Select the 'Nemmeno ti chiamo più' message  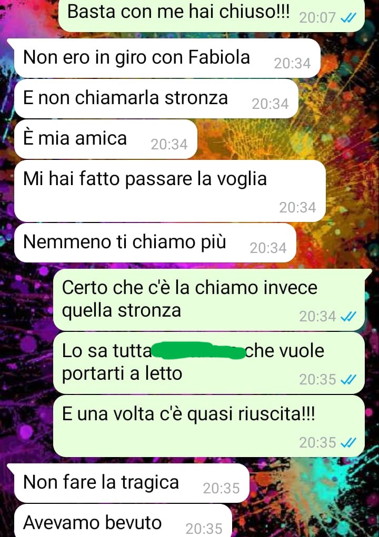(x=155, y=243)
